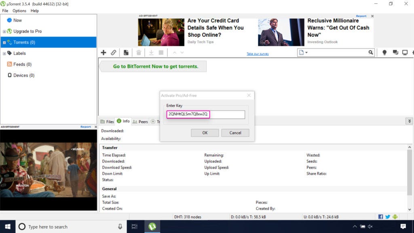Open the notification center icon
Screen dimensions: 414x233
403,227
